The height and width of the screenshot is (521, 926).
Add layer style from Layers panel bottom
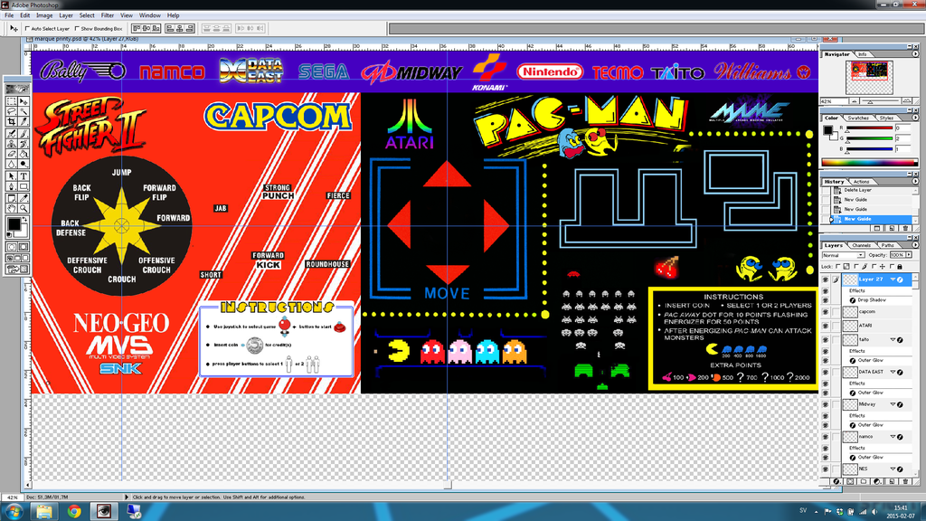[x=836, y=481]
